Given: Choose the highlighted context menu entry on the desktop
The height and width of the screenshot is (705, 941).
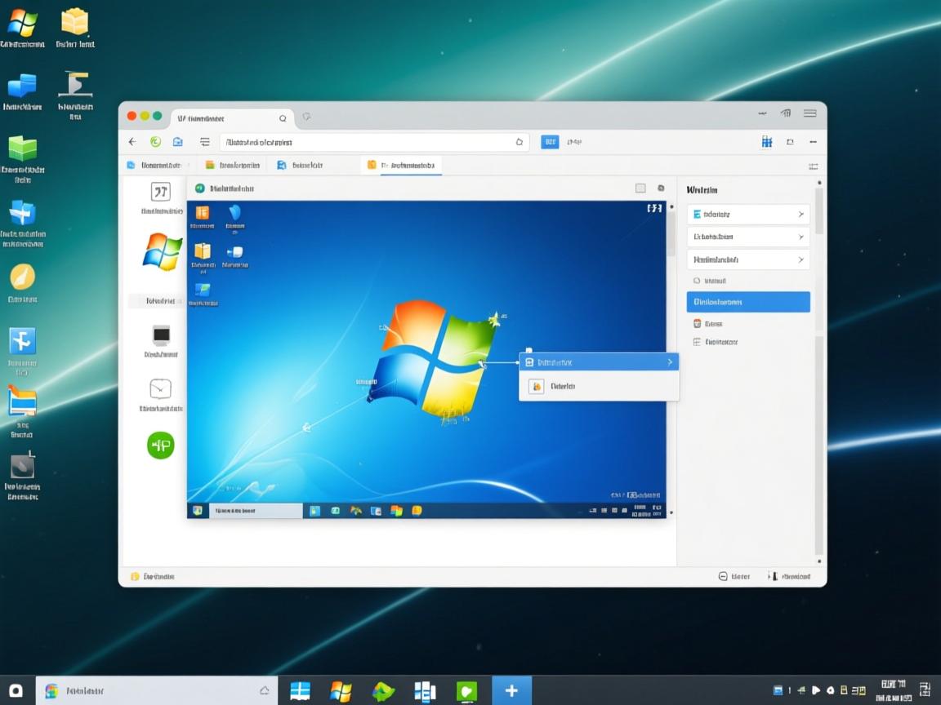Looking at the screenshot, I should pyautogui.click(x=599, y=361).
